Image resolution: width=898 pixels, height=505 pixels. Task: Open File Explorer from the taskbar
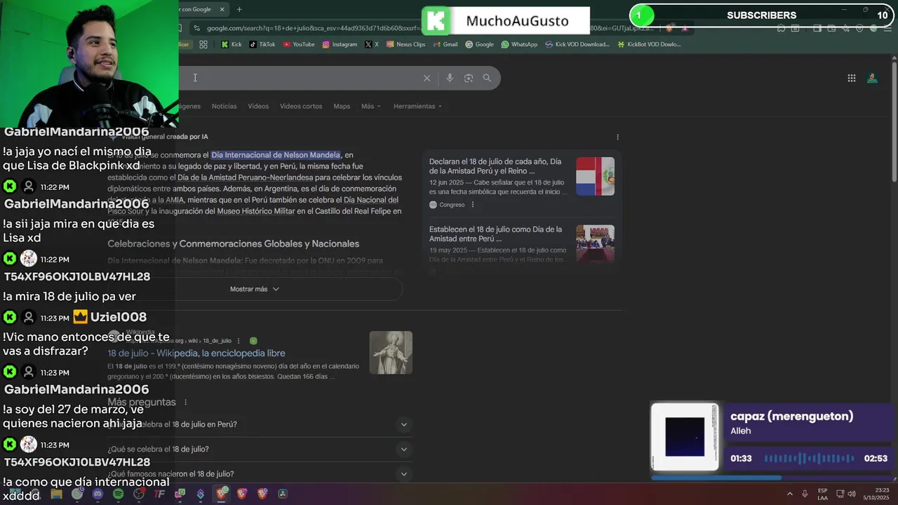[x=57, y=494]
